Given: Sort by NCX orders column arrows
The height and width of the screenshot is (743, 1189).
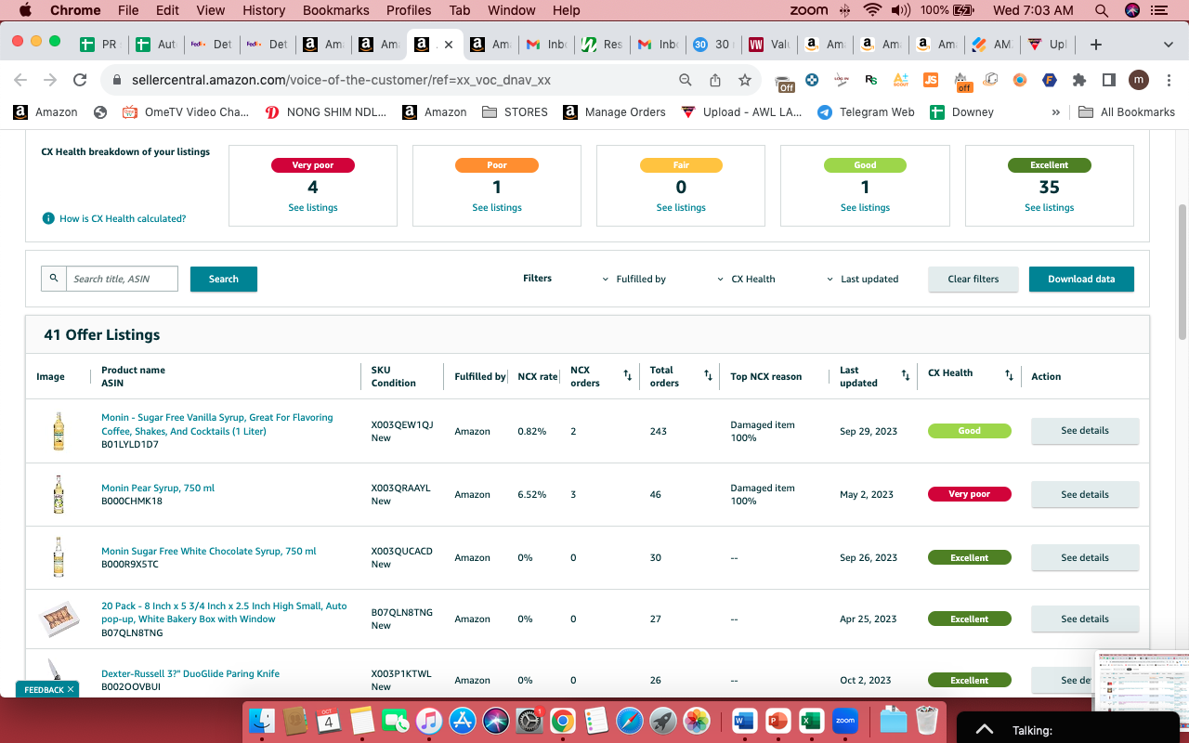Looking at the screenshot, I should [x=627, y=375].
